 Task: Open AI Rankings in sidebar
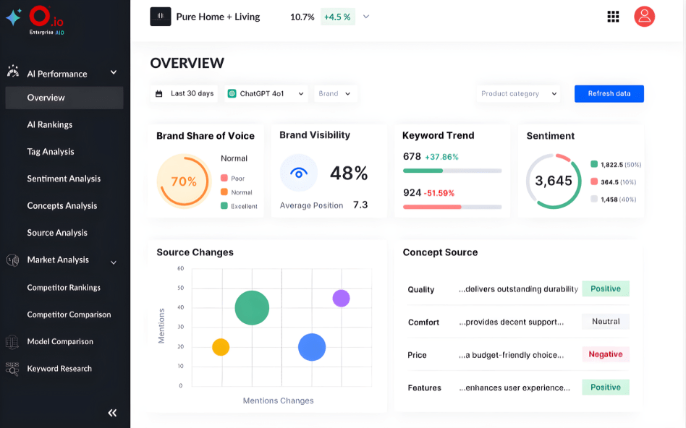pyautogui.click(x=50, y=125)
